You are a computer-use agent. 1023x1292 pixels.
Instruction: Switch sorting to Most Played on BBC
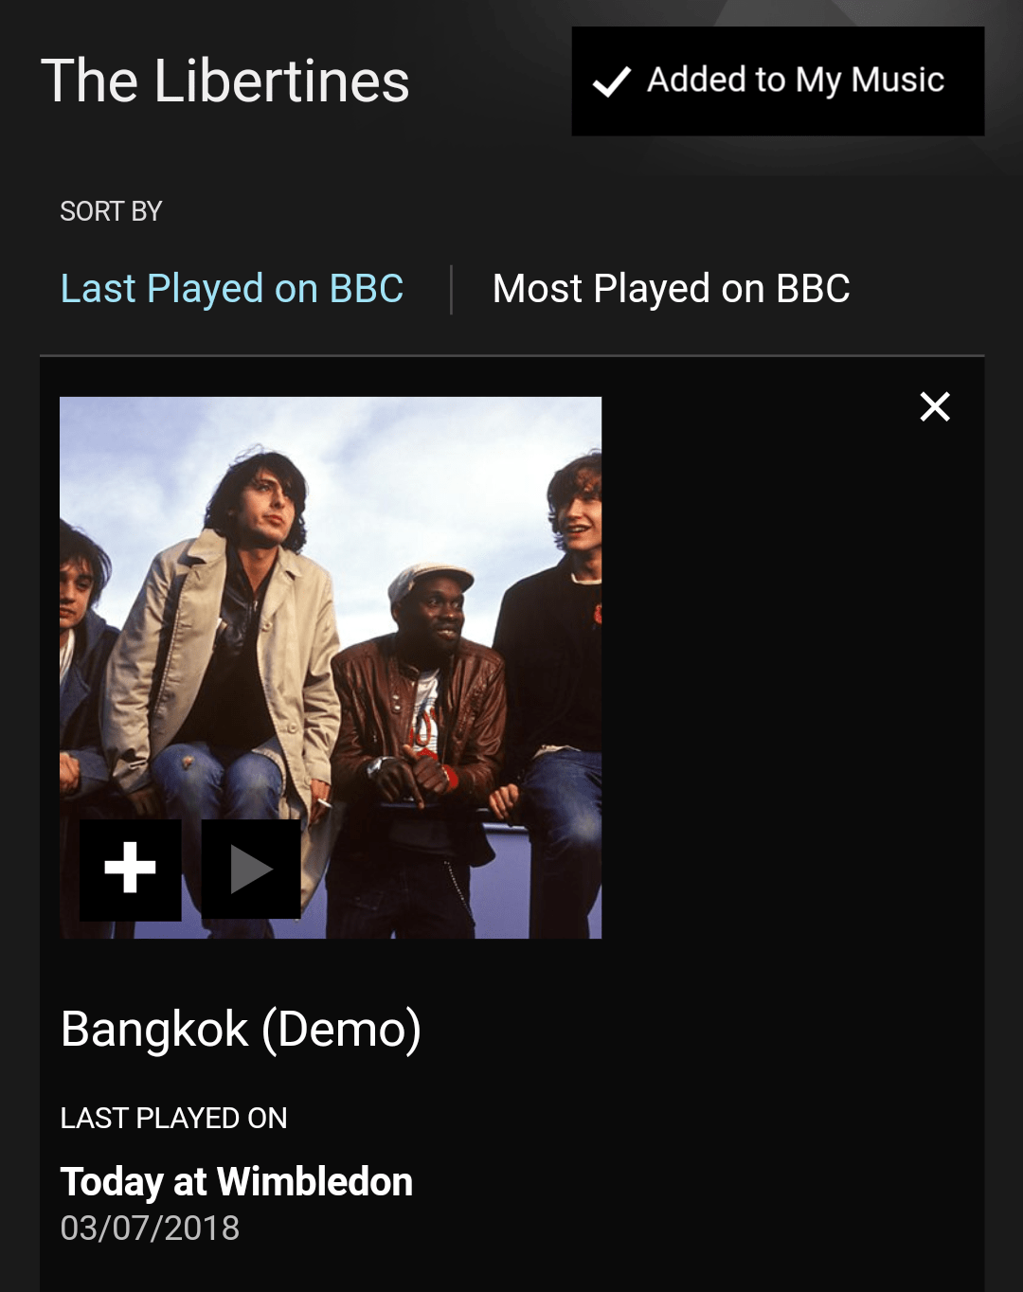pyautogui.click(x=671, y=289)
